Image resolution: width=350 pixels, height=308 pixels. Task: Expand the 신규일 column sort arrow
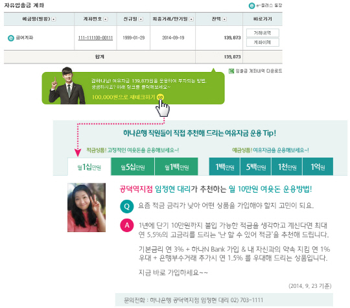point(141,19)
